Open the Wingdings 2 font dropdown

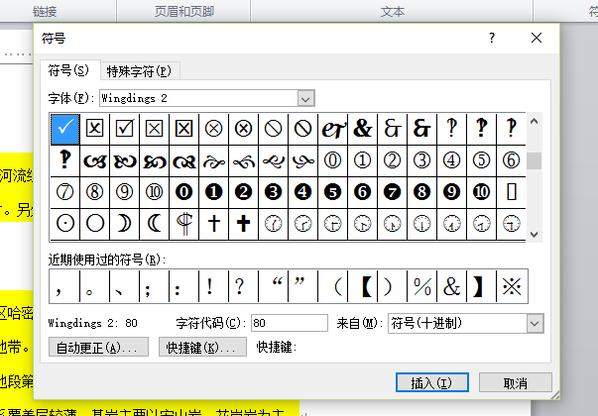[x=305, y=98]
